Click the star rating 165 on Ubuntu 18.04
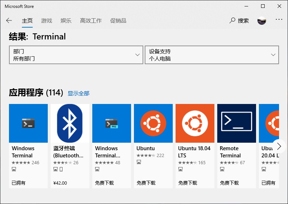The height and width of the screenshot is (204, 288). pyautogui.click(x=192, y=162)
